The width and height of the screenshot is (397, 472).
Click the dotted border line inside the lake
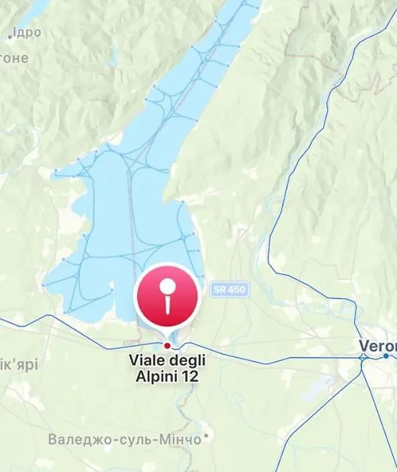click(x=131, y=226)
